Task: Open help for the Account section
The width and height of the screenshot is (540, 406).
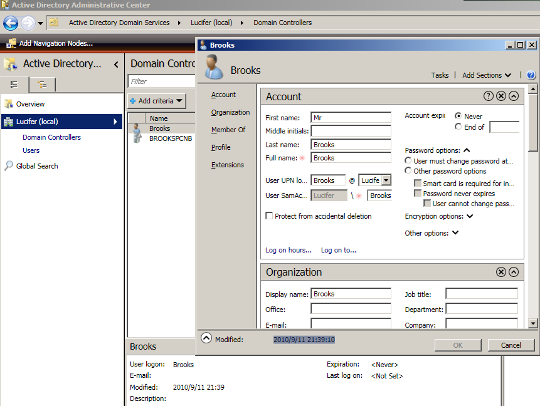Action: click(489, 96)
